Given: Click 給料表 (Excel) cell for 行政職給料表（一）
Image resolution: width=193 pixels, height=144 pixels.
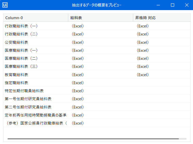Looking at the screenshot, I should [x=101, y=26].
